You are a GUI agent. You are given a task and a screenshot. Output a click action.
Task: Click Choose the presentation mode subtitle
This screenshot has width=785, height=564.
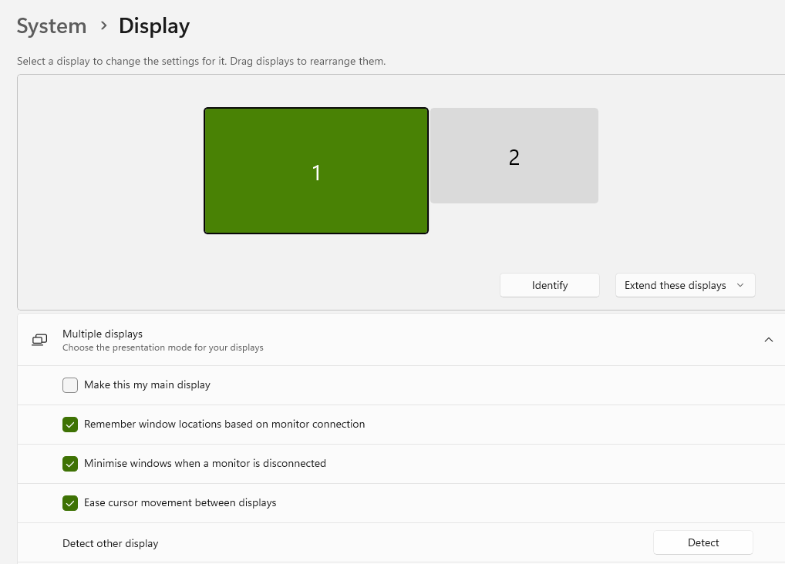pyautogui.click(x=163, y=347)
